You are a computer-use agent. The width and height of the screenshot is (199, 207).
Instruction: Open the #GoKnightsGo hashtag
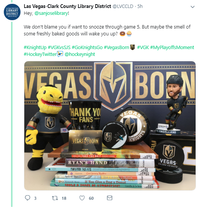[x=87, y=47]
